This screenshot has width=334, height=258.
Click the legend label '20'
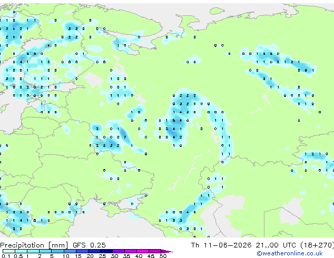coord(90,256)
